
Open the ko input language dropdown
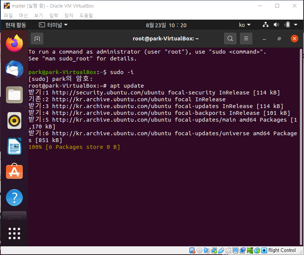pos(245,25)
